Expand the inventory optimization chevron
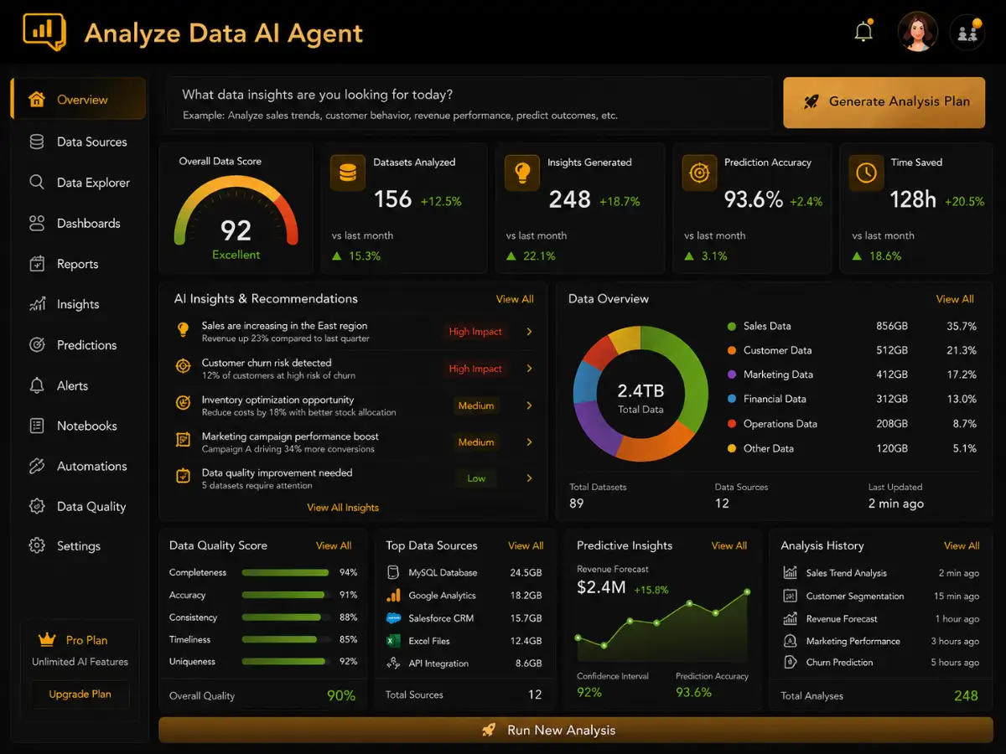Screen dimensions: 1006x754 pyautogui.click(x=529, y=405)
